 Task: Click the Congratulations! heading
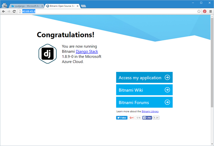pyautogui.click(x=66, y=35)
